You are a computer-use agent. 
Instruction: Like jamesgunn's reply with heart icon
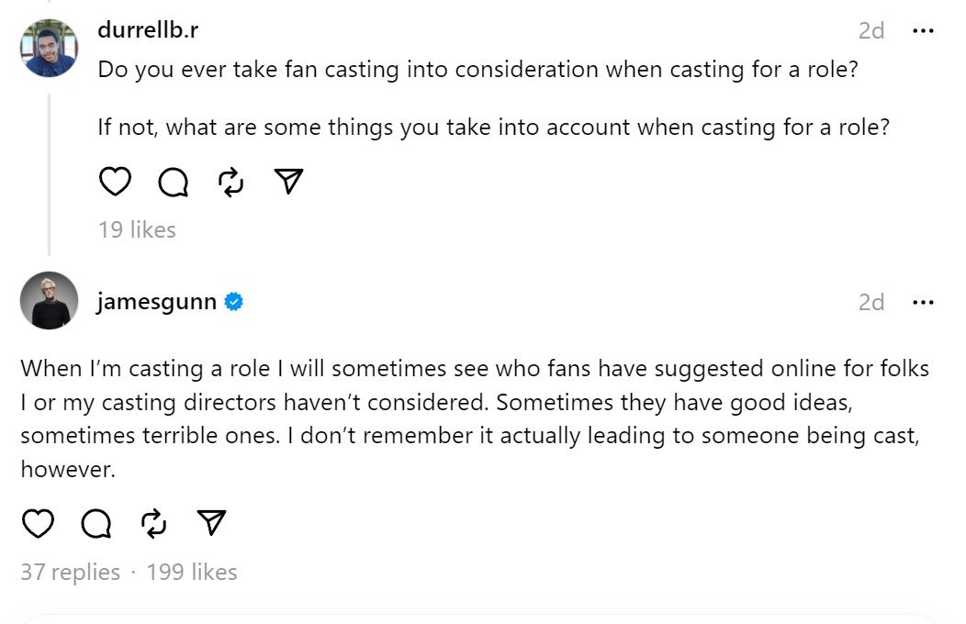click(x=38, y=523)
